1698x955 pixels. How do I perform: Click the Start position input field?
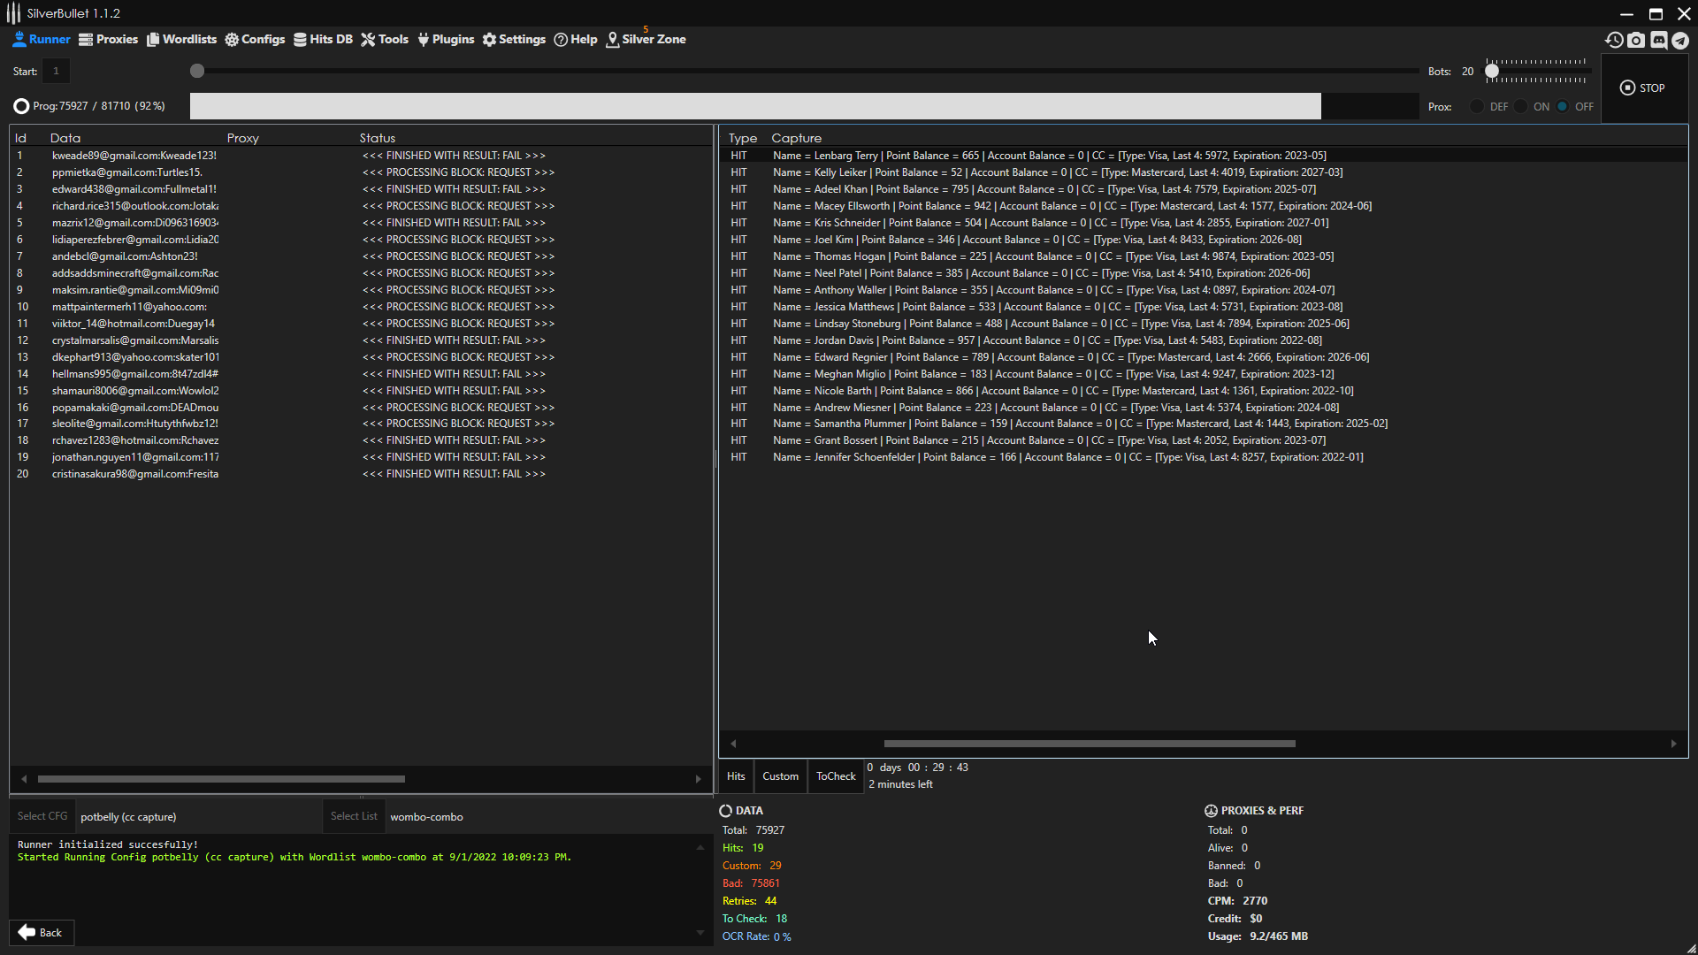56,71
